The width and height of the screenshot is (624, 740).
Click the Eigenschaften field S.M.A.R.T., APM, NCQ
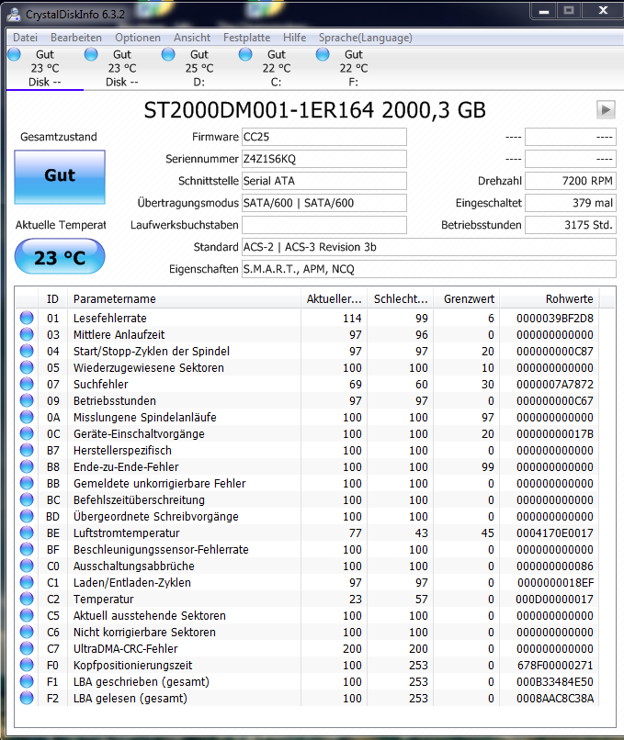[x=429, y=269]
